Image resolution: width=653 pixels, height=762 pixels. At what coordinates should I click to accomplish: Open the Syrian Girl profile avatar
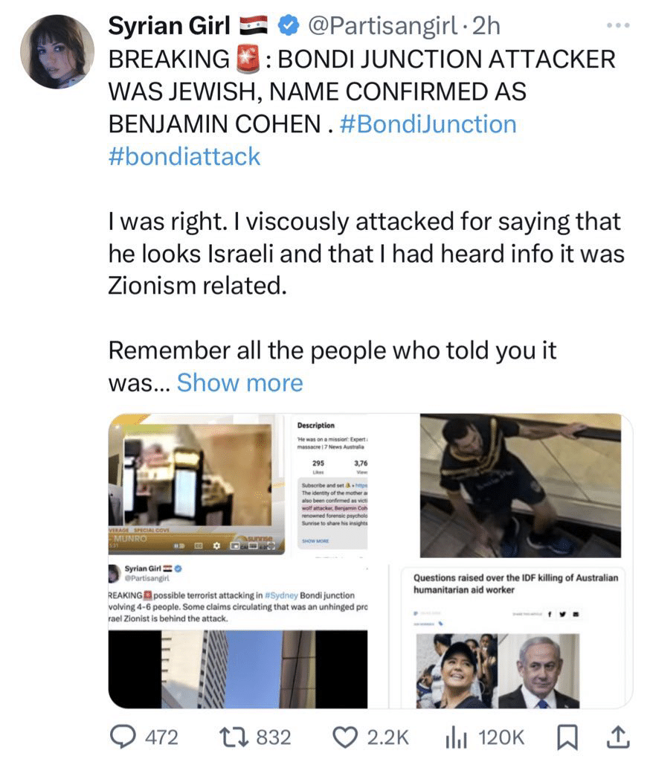(57, 52)
